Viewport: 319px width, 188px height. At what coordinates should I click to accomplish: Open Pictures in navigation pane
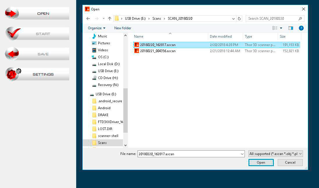click(x=104, y=43)
